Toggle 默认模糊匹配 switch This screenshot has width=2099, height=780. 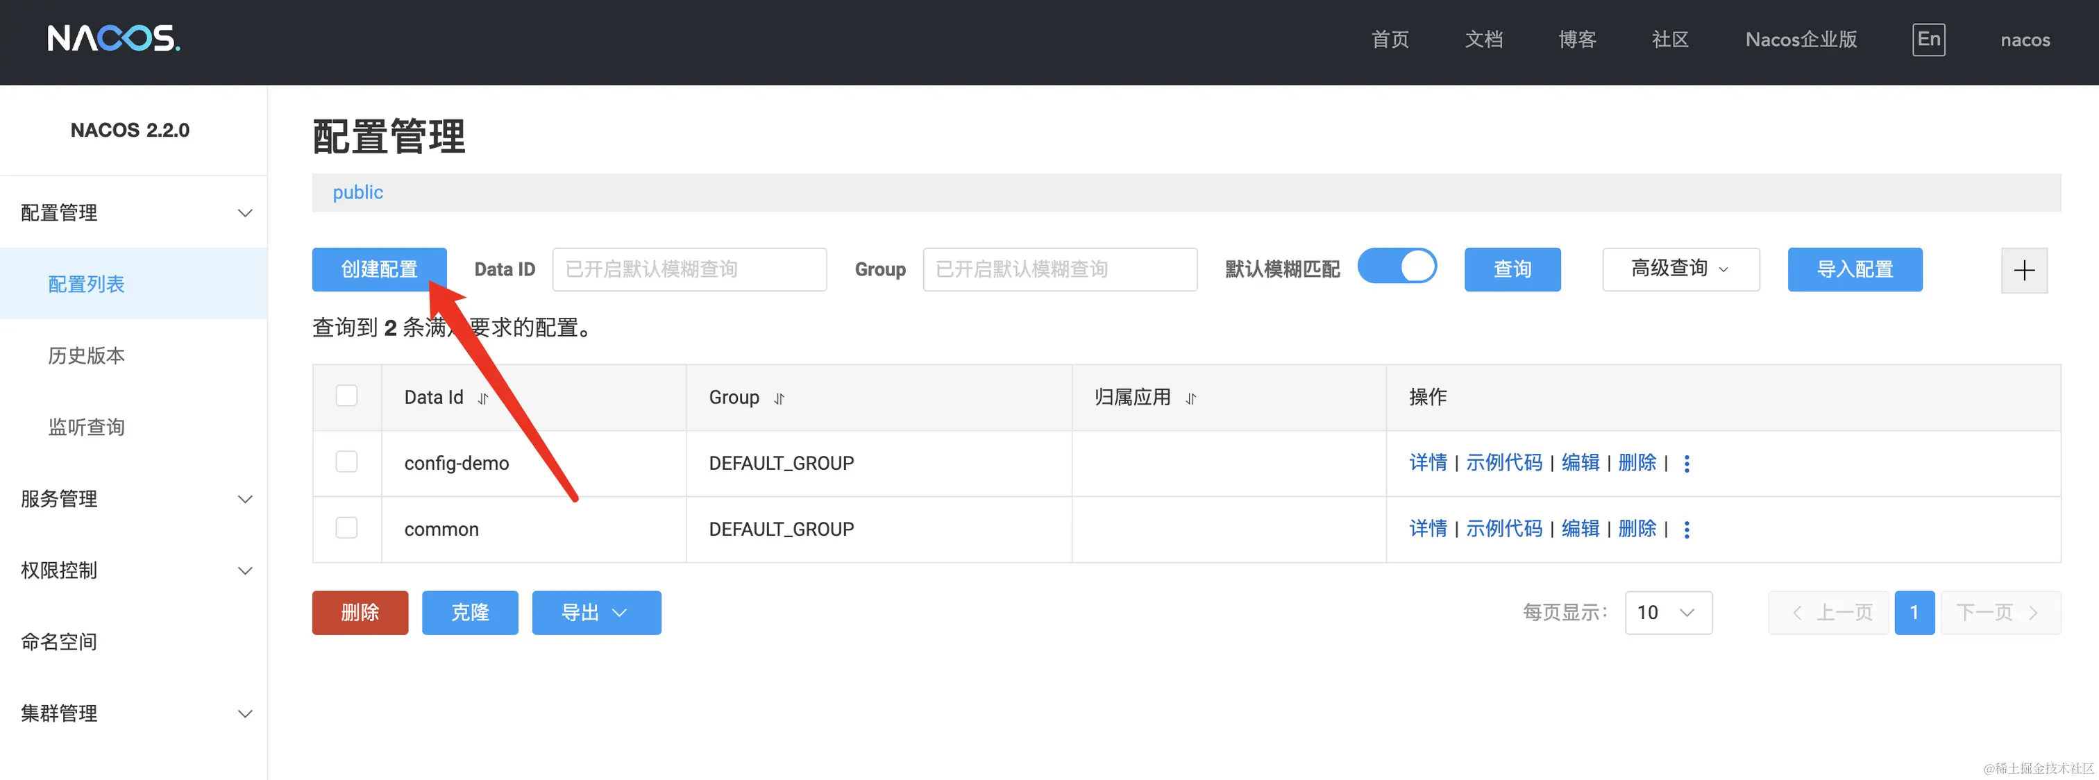point(1397,266)
